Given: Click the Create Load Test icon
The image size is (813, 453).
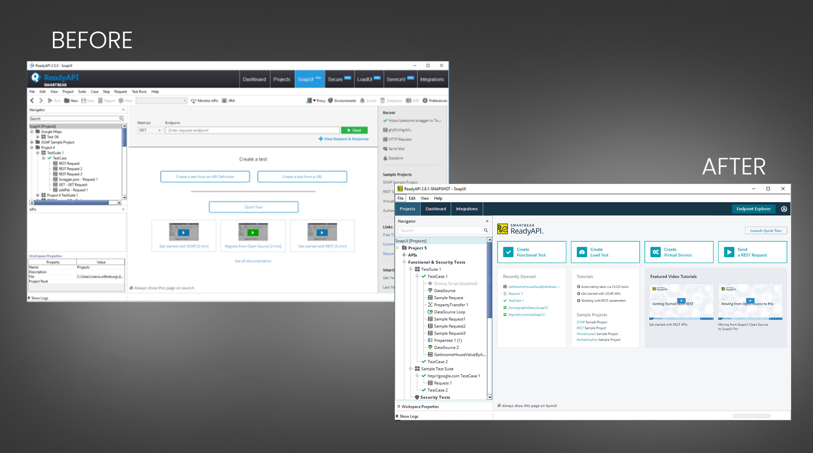Looking at the screenshot, I should tap(582, 252).
